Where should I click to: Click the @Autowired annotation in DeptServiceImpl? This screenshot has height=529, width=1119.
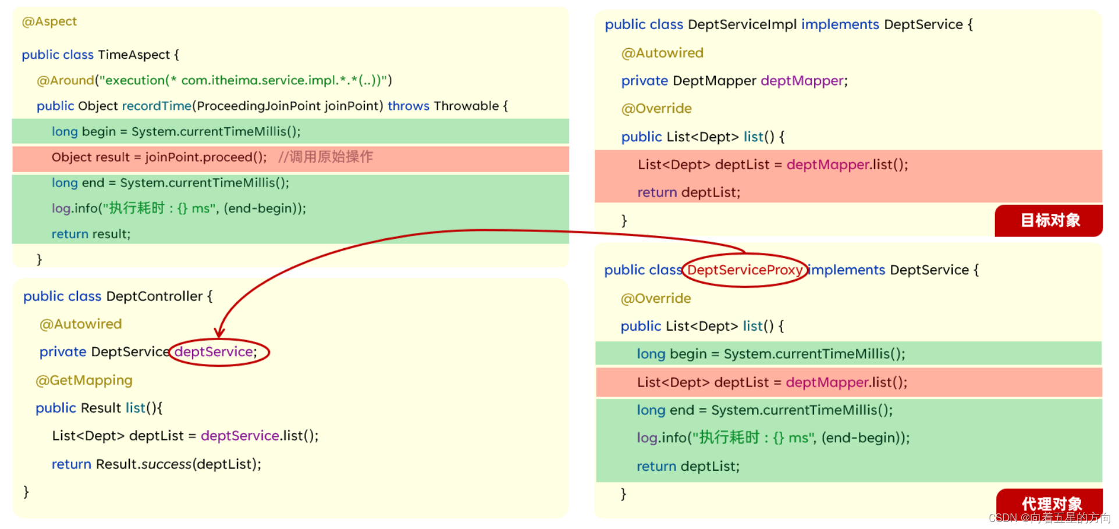(662, 52)
